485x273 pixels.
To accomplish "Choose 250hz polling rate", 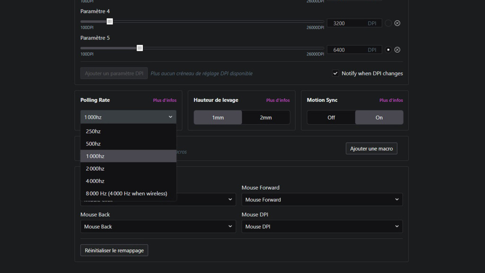I will (x=128, y=131).
